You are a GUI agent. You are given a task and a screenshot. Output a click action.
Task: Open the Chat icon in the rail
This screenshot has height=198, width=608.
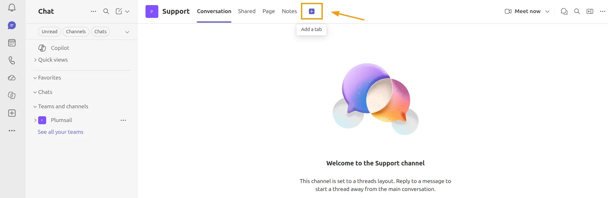pos(12,26)
